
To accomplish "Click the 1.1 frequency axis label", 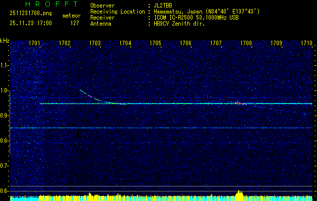I will pyautogui.click(x=5, y=65).
